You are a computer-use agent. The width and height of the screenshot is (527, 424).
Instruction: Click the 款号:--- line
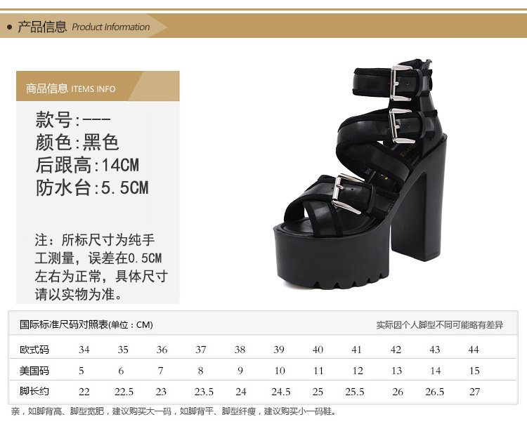[x=73, y=119]
